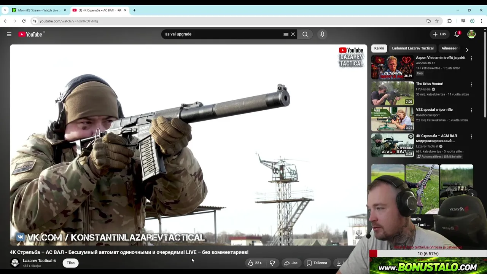Click Aapon Vietnamin treffit ja pakit title
The width and height of the screenshot is (487, 274).
(441, 58)
